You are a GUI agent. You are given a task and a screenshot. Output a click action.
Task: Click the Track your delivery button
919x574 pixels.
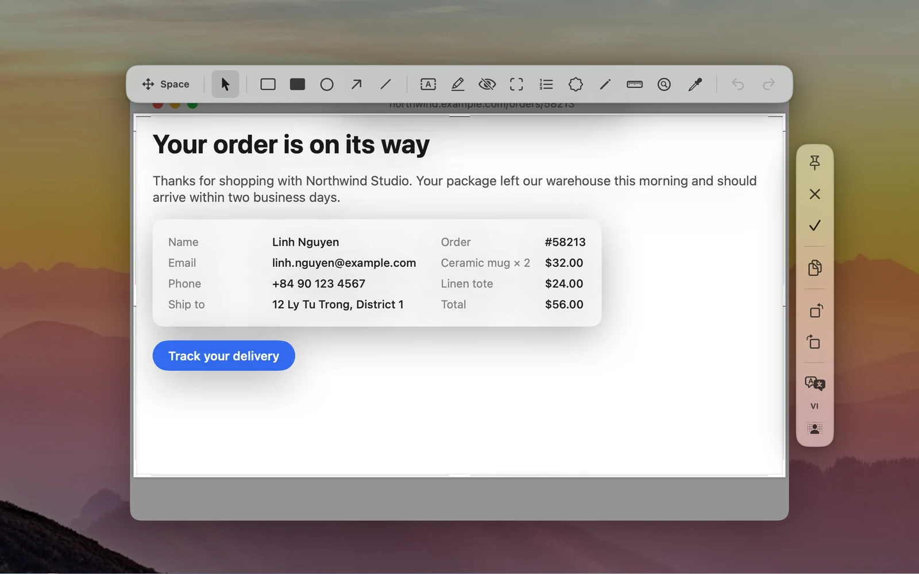(x=223, y=356)
